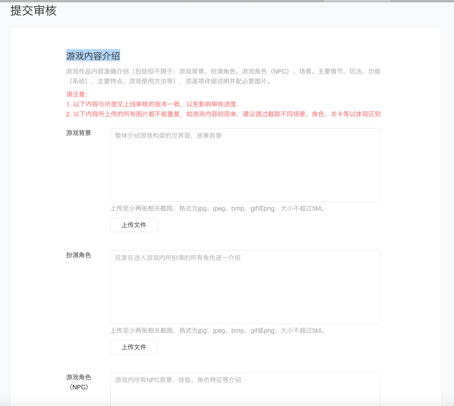Click the 扮演角色 description text area

(x=245, y=287)
